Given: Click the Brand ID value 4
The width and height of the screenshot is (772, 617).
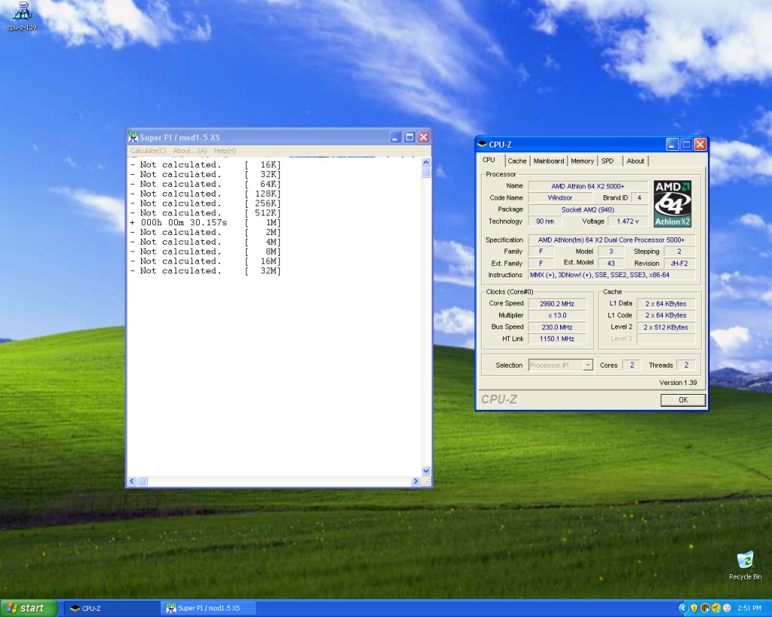Looking at the screenshot, I should tap(639, 198).
